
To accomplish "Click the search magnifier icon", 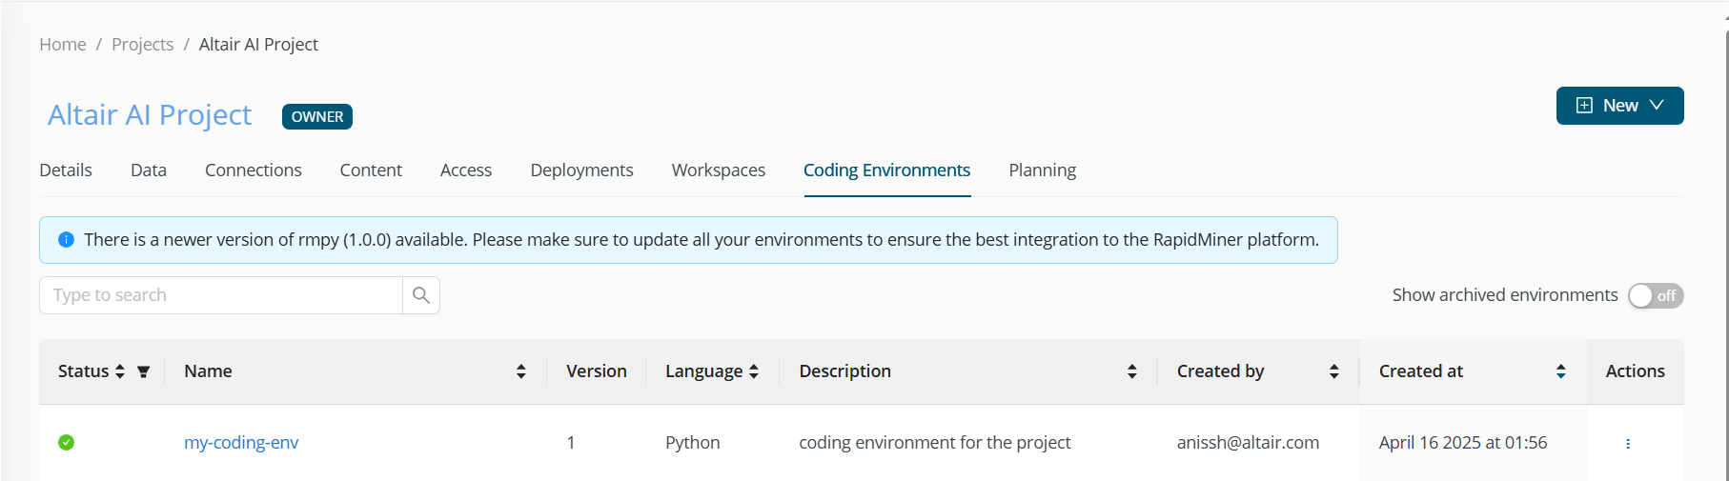I will pos(420,295).
